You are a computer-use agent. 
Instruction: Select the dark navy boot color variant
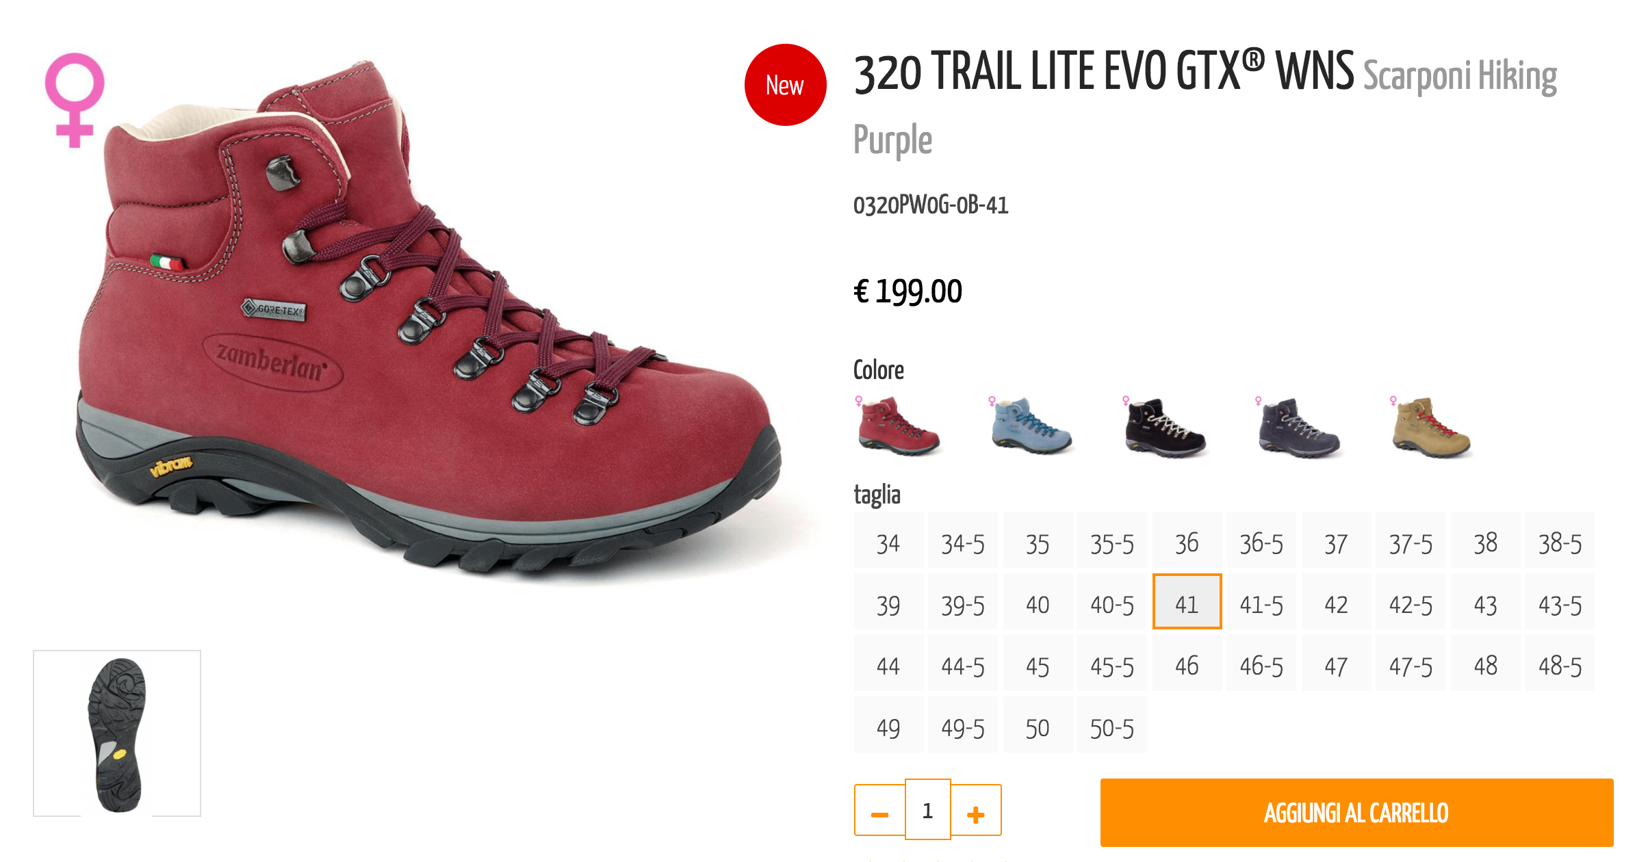tap(1297, 426)
